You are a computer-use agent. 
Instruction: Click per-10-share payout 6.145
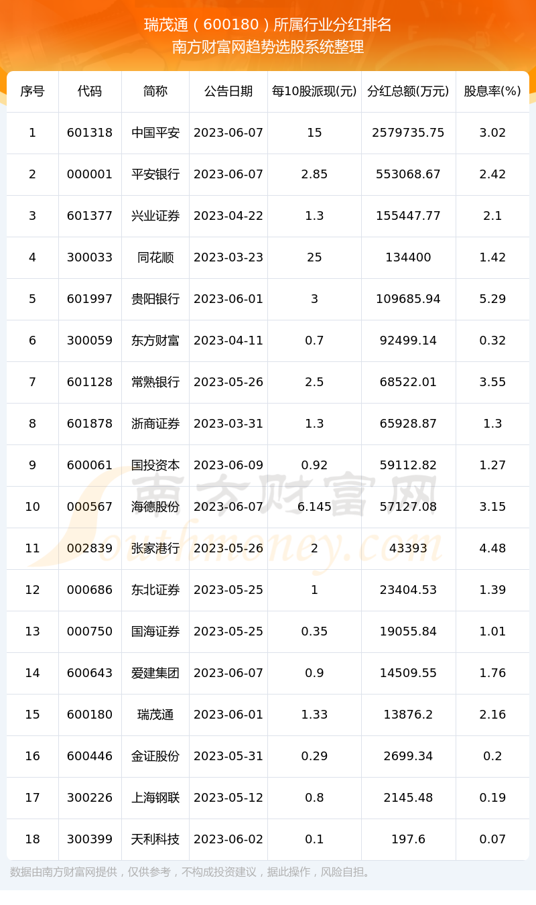[x=314, y=507]
